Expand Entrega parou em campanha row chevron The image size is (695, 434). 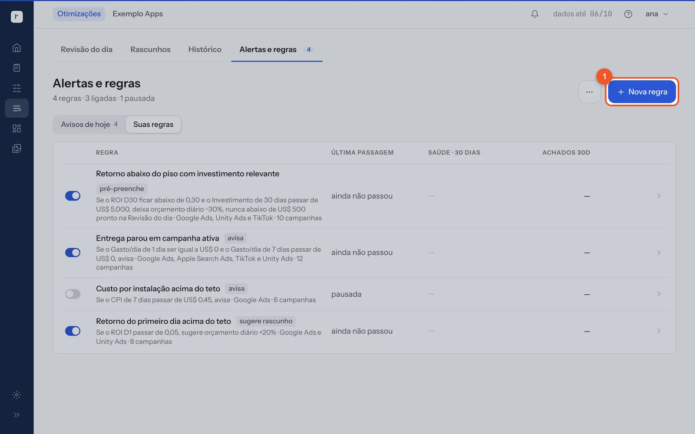click(659, 253)
